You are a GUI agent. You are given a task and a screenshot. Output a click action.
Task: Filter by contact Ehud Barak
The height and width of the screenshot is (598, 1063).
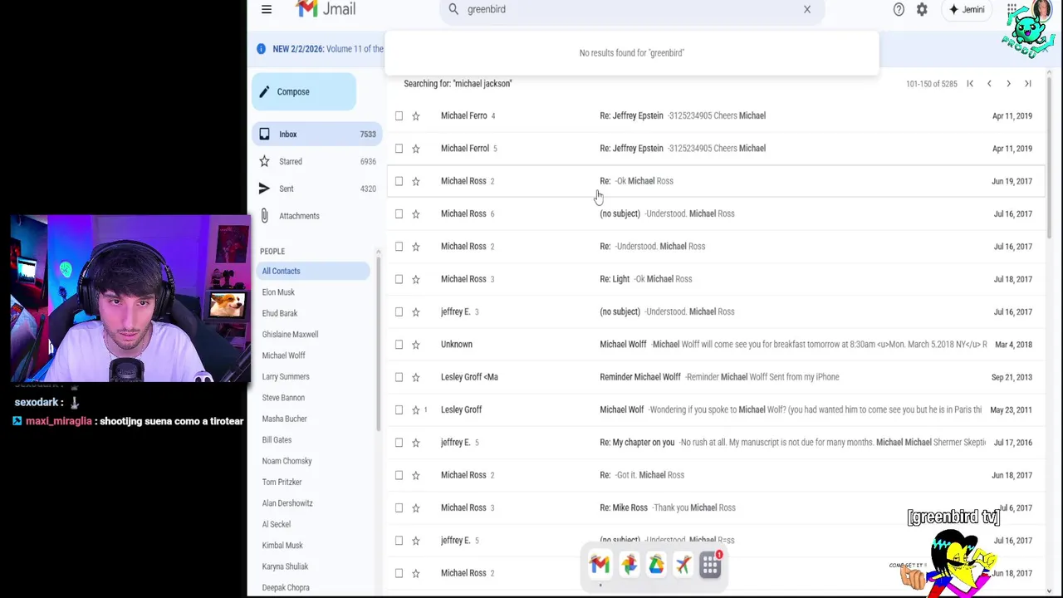click(280, 313)
